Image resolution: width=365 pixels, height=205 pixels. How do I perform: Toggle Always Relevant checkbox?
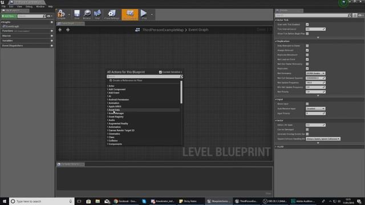[x=307, y=50]
